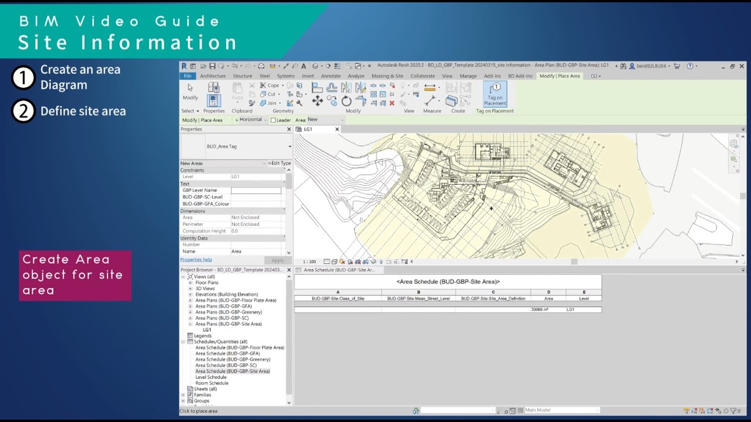The width and height of the screenshot is (751, 422).
Task: Click BUD-GBP-Site-Class_of_Site column header
Action: [338, 298]
